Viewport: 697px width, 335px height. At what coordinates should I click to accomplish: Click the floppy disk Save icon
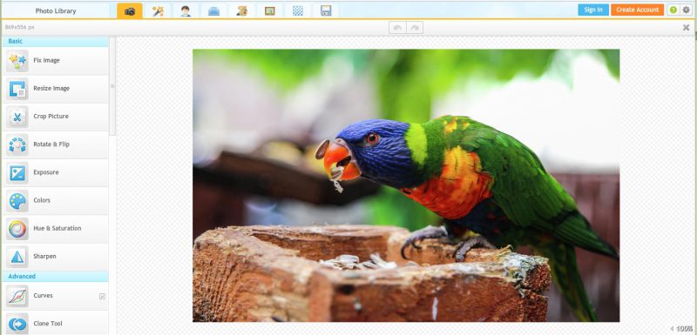(326, 11)
